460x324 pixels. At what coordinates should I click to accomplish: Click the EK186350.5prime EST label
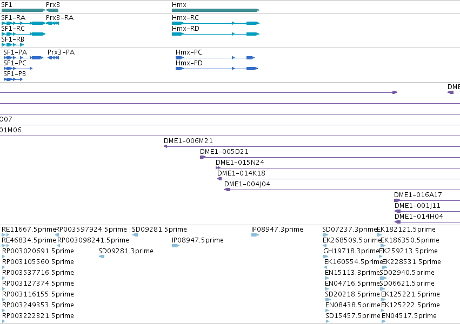[x=410, y=240]
